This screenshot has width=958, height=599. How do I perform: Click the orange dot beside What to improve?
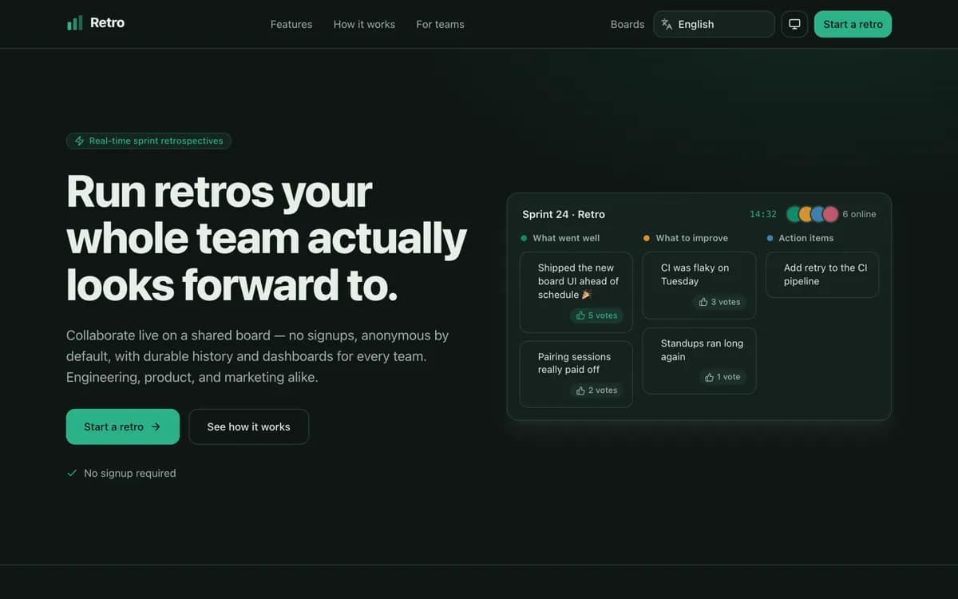[647, 238]
